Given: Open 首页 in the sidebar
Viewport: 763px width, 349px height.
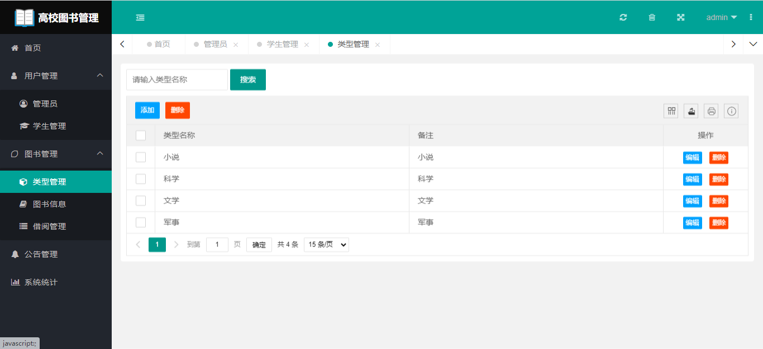Looking at the screenshot, I should click(x=56, y=48).
